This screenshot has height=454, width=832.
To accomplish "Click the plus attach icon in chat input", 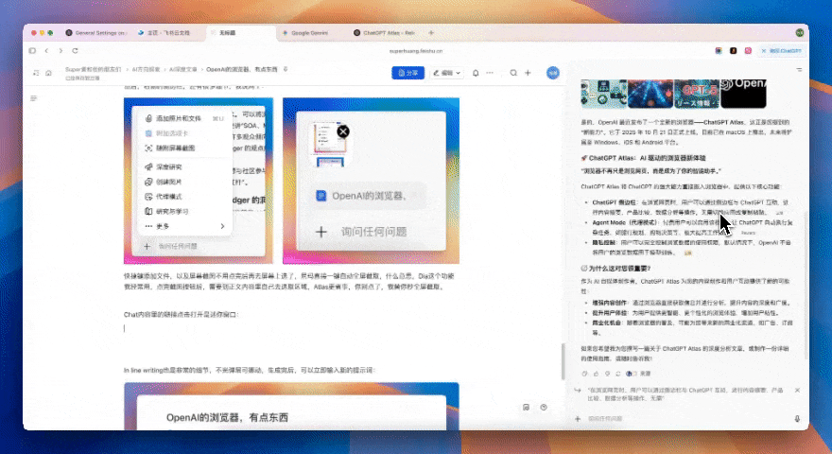I will click(x=578, y=418).
